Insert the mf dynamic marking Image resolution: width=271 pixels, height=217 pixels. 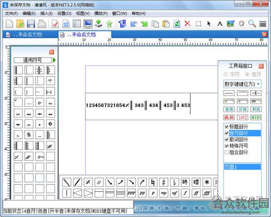(x=174, y=193)
